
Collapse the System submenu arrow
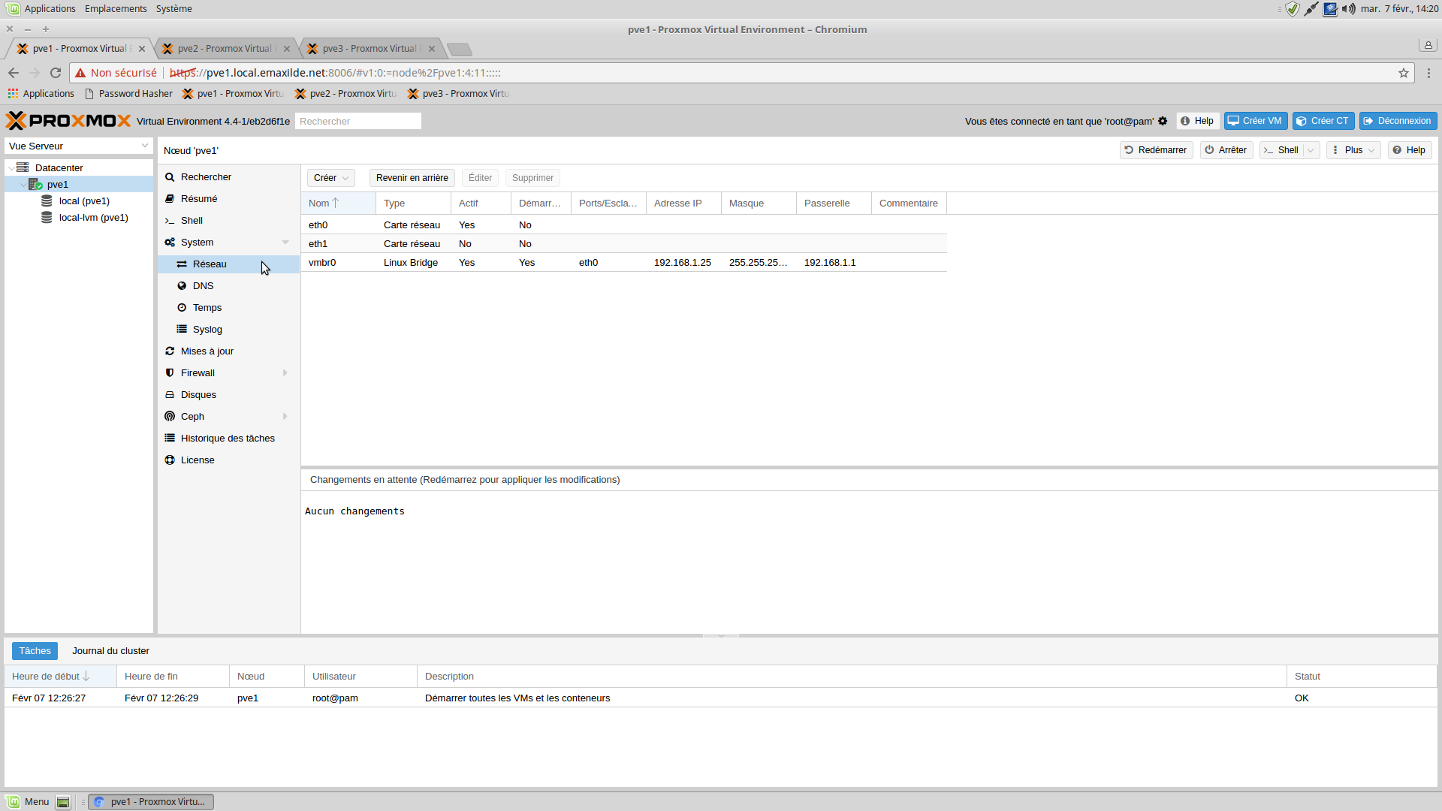[x=285, y=243]
